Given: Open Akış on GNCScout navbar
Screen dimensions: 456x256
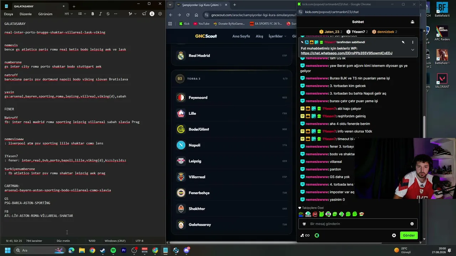Looking at the screenshot, I should pyautogui.click(x=259, y=36).
